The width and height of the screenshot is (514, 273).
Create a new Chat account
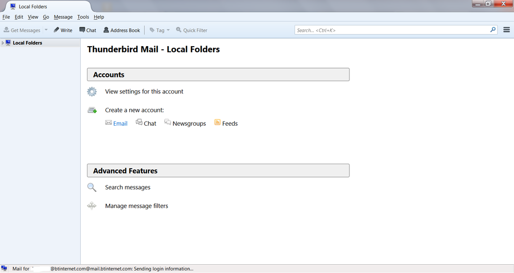(x=150, y=124)
